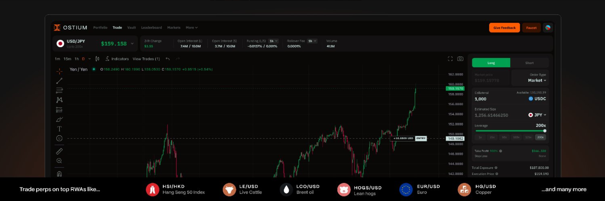Open the Leaderboard page

tap(151, 28)
